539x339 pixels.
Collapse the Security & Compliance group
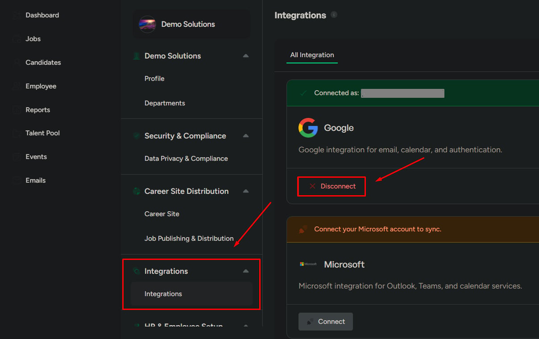click(245, 136)
